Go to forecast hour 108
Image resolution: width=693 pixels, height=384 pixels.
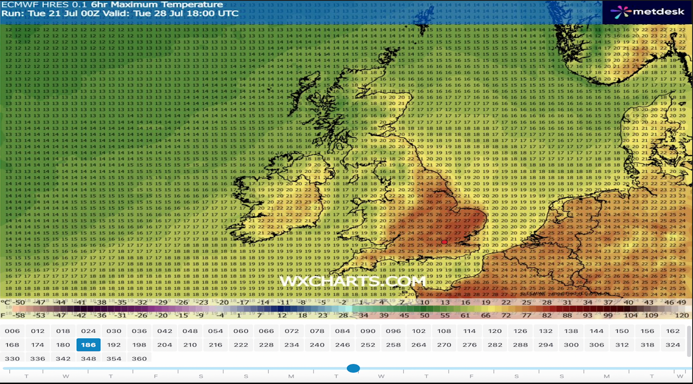[444, 331]
